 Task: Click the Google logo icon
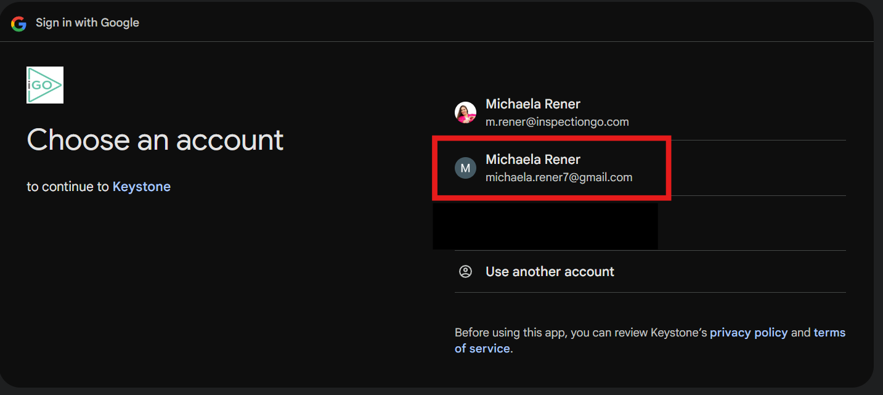click(x=18, y=23)
